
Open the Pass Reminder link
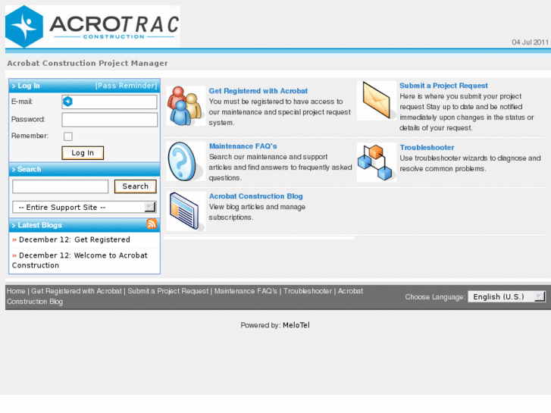click(126, 86)
